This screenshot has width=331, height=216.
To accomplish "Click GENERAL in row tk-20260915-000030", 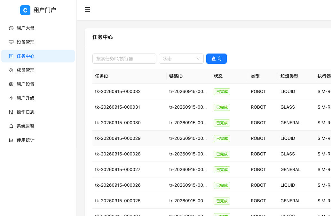I will 290,123.
